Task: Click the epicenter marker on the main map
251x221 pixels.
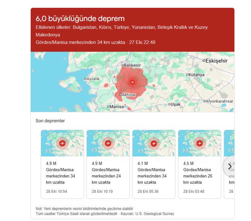Action: [x=133, y=82]
